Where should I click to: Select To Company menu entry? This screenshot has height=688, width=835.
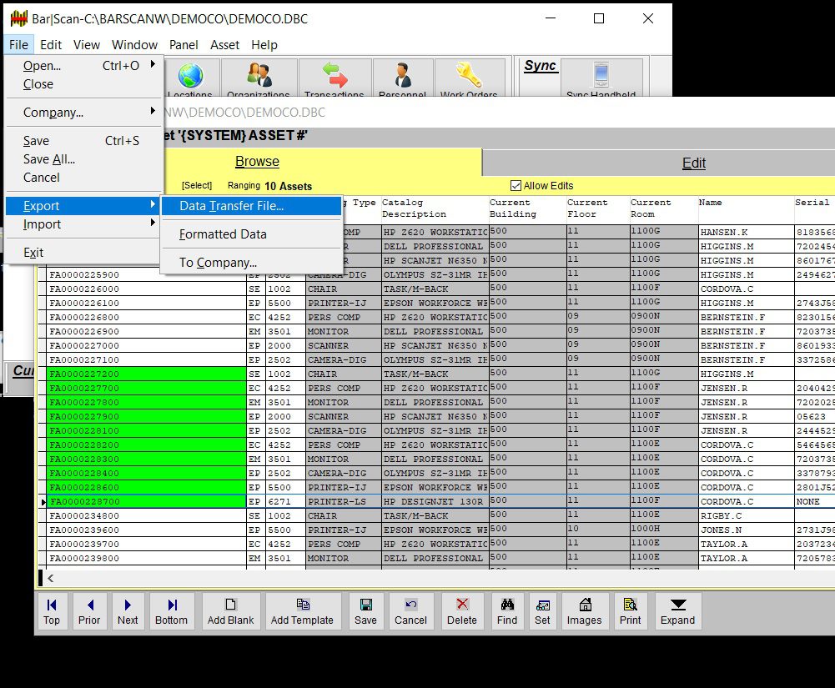point(251,263)
